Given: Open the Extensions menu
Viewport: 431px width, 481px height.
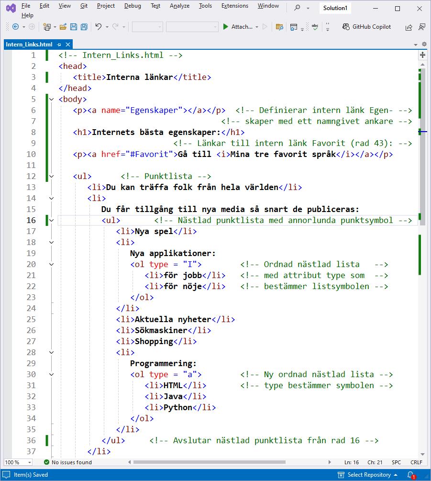Looking at the screenshot, I should (x=234, y=6).
